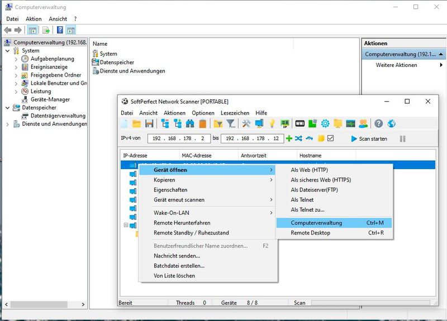
Task: Click the blue gear services icon
Action: 325,123
